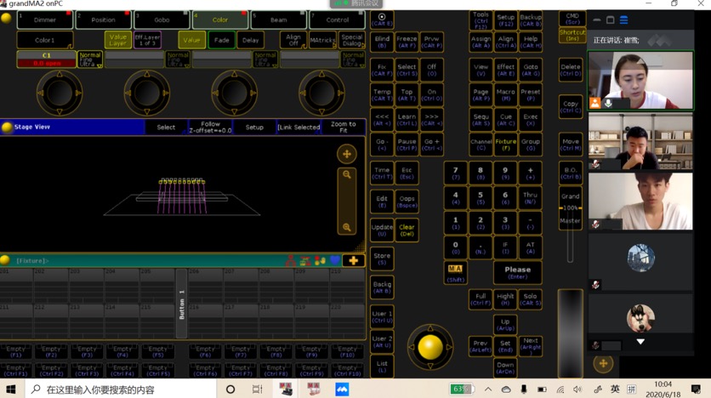
Task: Click the record dot icon key (CAlt E)
Action: [382, 20]
